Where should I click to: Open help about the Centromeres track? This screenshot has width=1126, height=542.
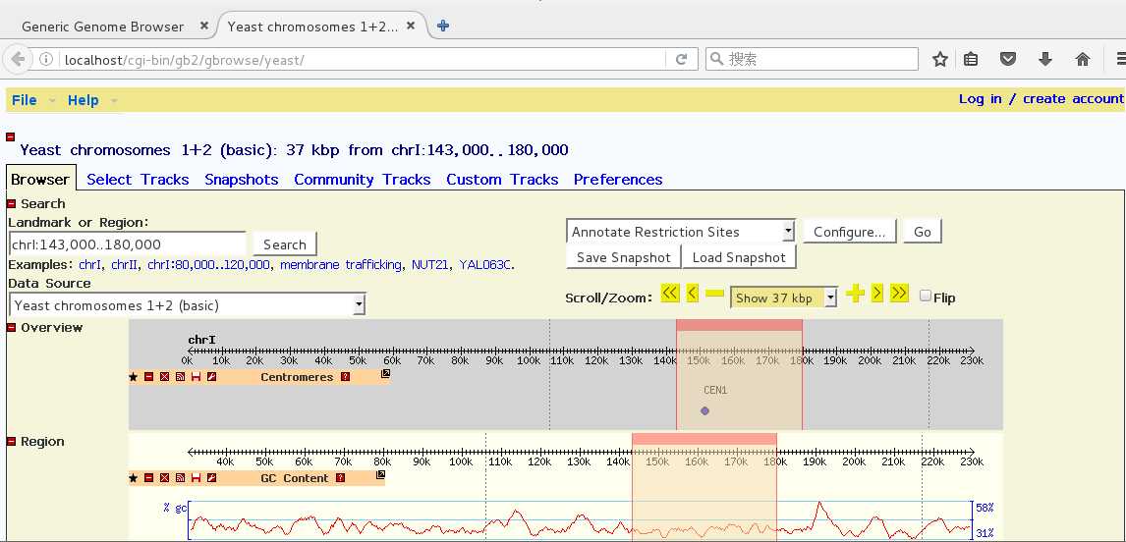tap(346, 377)
